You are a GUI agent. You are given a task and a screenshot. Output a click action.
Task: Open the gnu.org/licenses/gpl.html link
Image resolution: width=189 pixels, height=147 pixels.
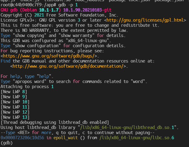pyautogui.click(x=145, y=20)
